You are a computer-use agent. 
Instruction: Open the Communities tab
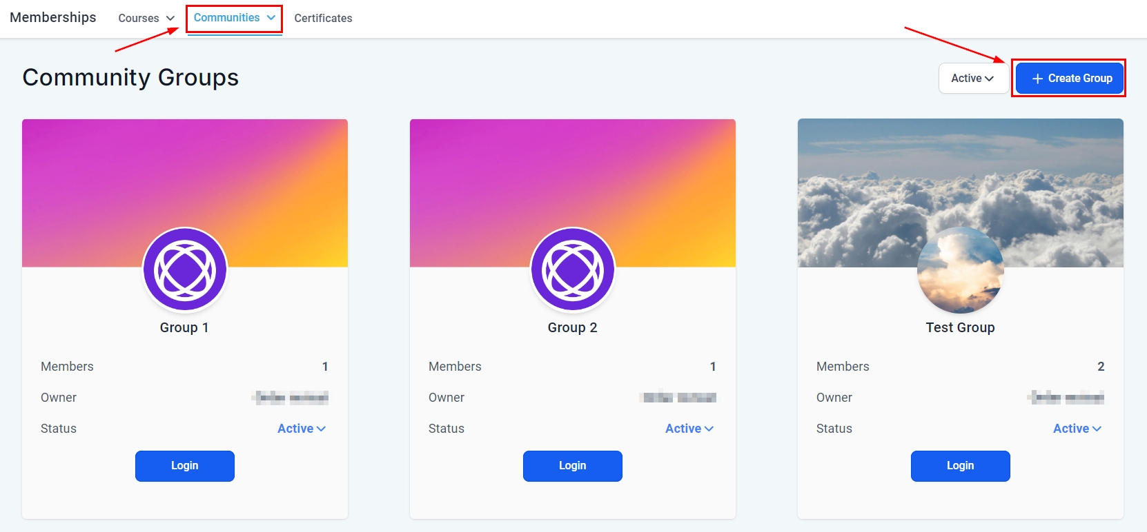[234, 18]
